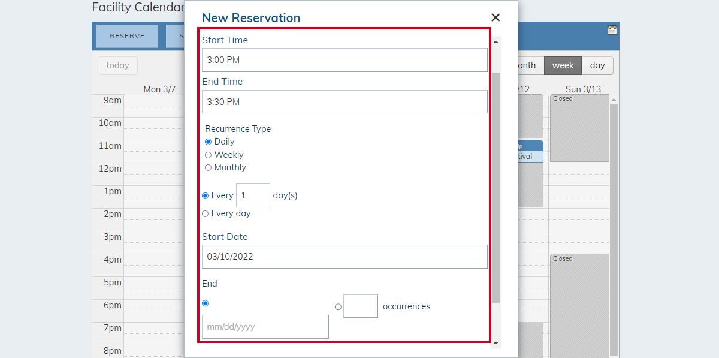Screen dimensions: 719x358
Task: Open the calendar icon at top right
Action: 612,30
